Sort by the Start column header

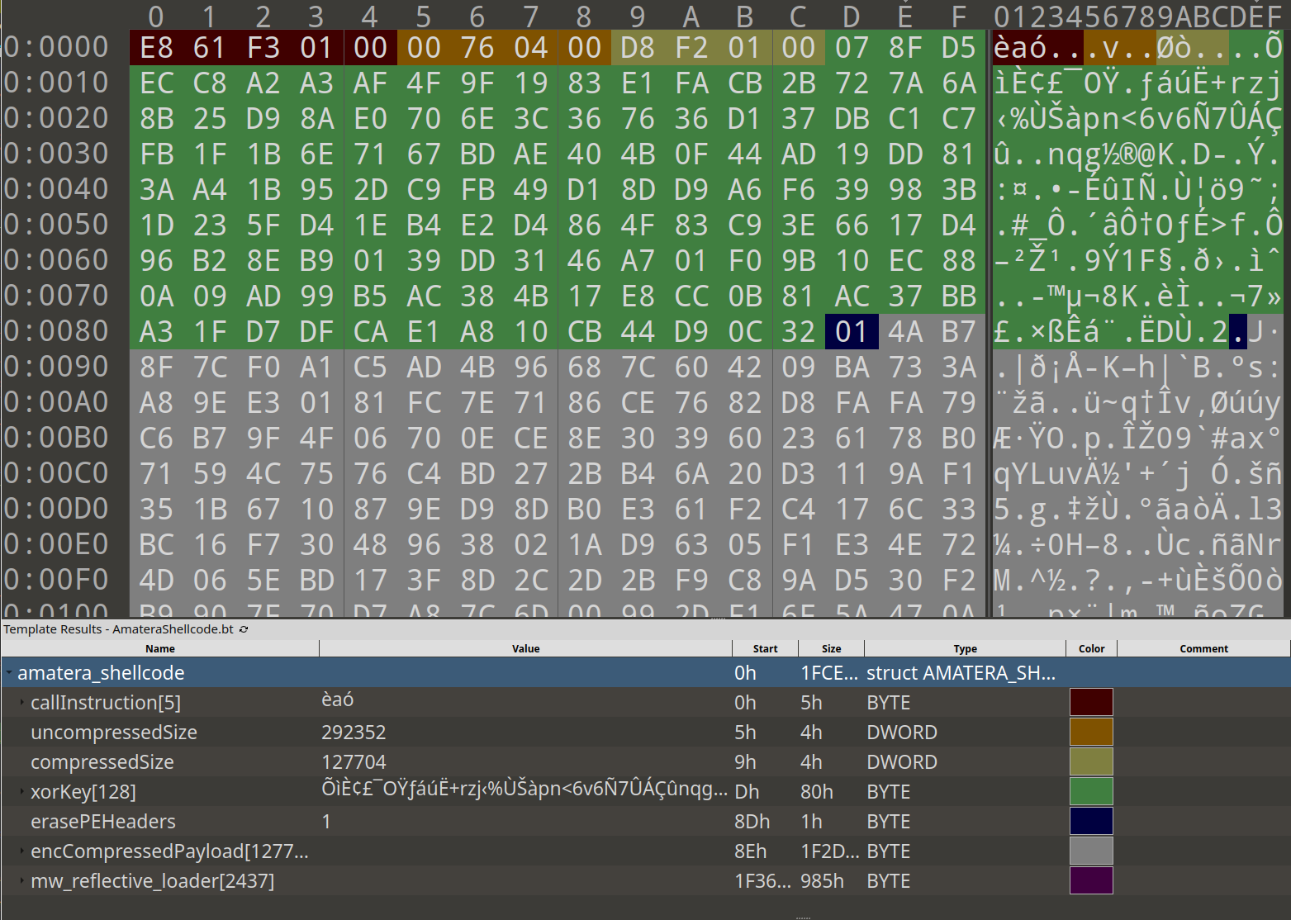point(765,648)
